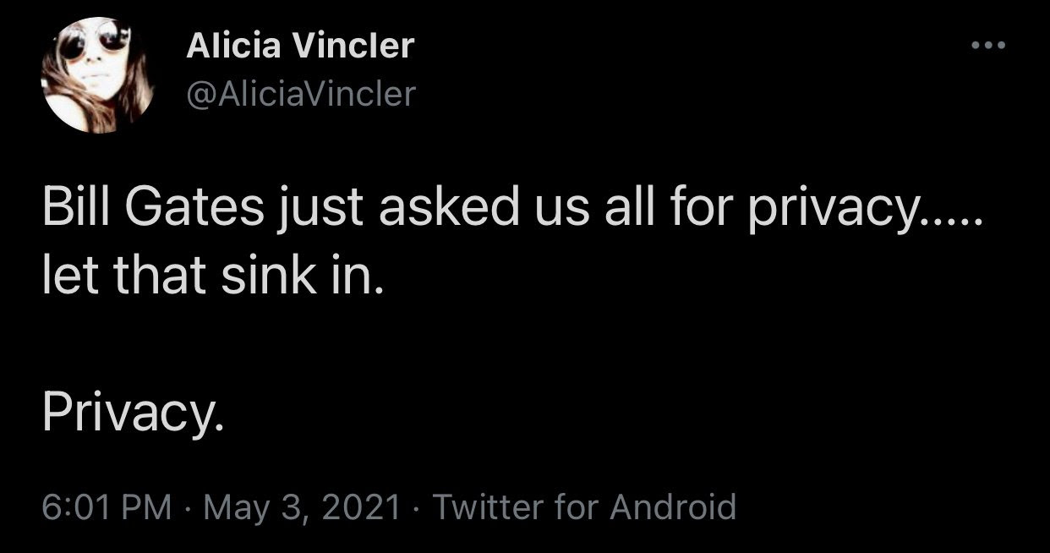Viewport: 1050px width, 553px height.
Task: Click the standalone "Privacy." line
Action: pyautogui.click(x=134, y=412)
